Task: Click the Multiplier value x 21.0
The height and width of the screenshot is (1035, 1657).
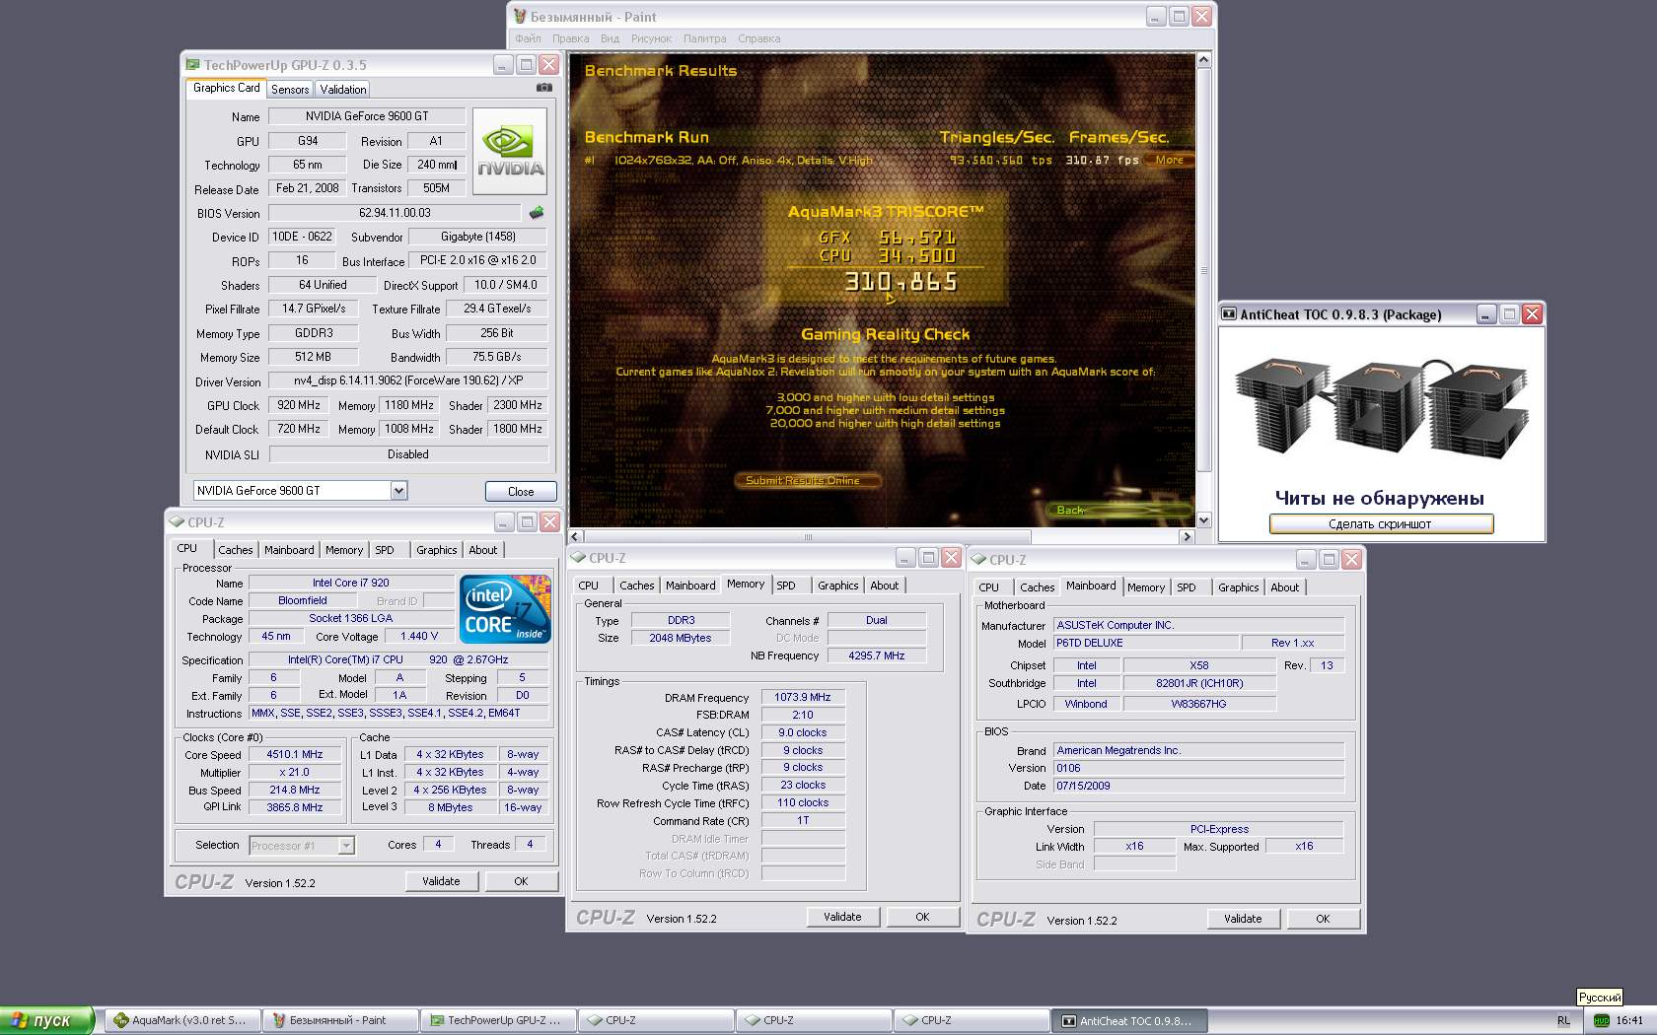Action: pos(295,772)
